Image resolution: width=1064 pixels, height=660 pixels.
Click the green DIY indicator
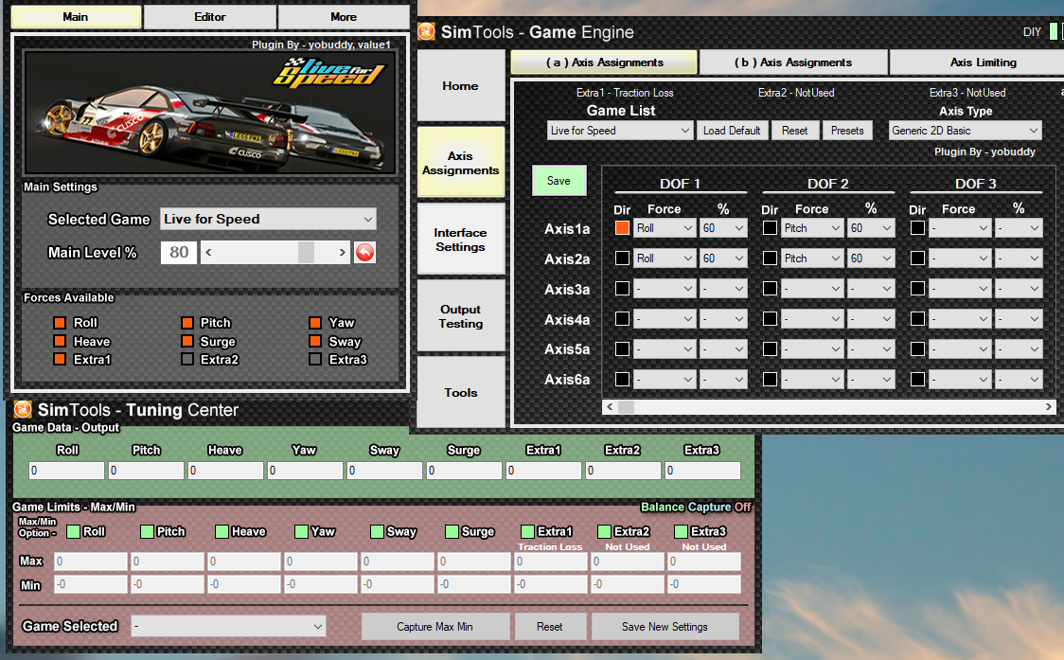click(1054, 31)
